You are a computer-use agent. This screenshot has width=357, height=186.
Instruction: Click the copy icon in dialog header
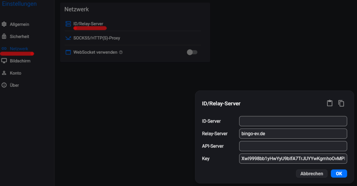341,103
